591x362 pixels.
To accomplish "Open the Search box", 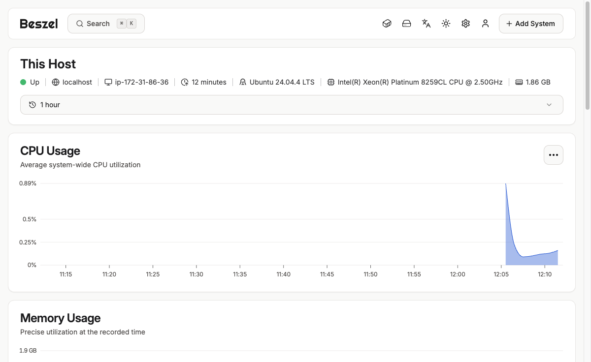I will (x=106, y=24).
